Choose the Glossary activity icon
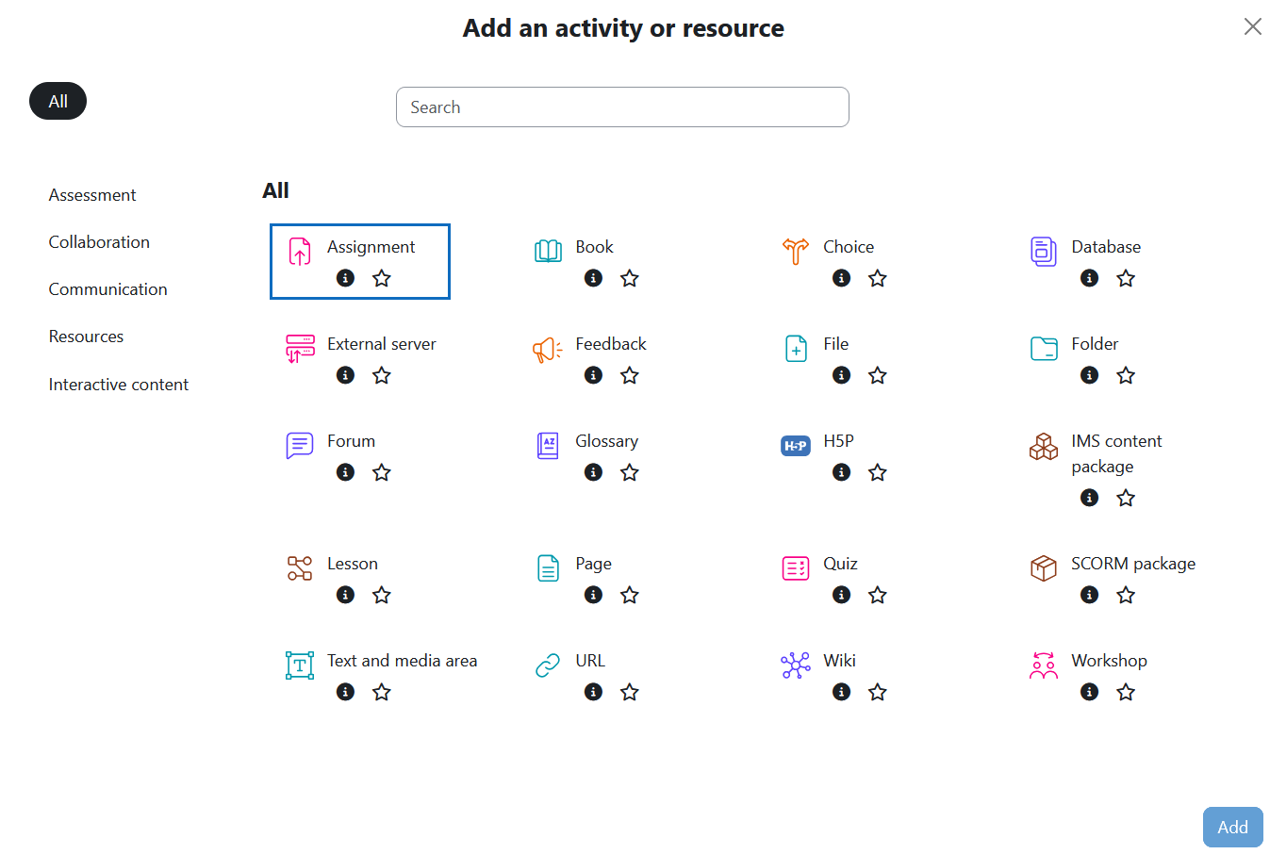 pos(548,446)
